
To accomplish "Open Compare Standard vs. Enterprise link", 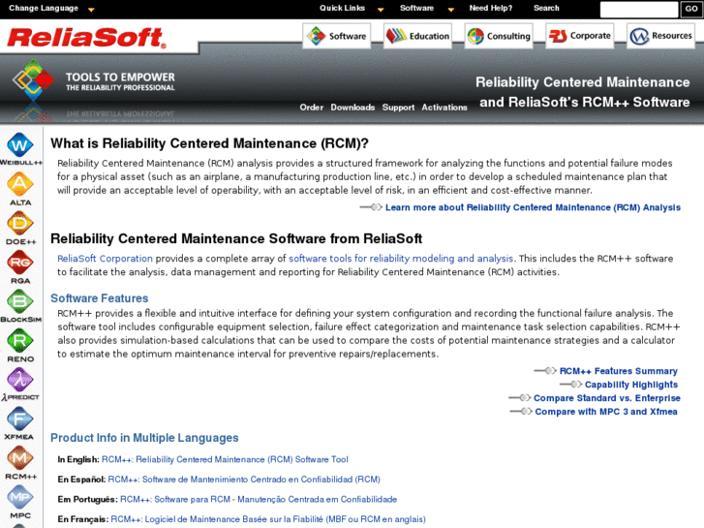I will [x=606, y=397].
